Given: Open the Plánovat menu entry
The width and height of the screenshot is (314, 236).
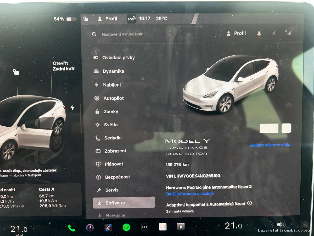Looking at the screenshot, I should click(x=109, y=164).
